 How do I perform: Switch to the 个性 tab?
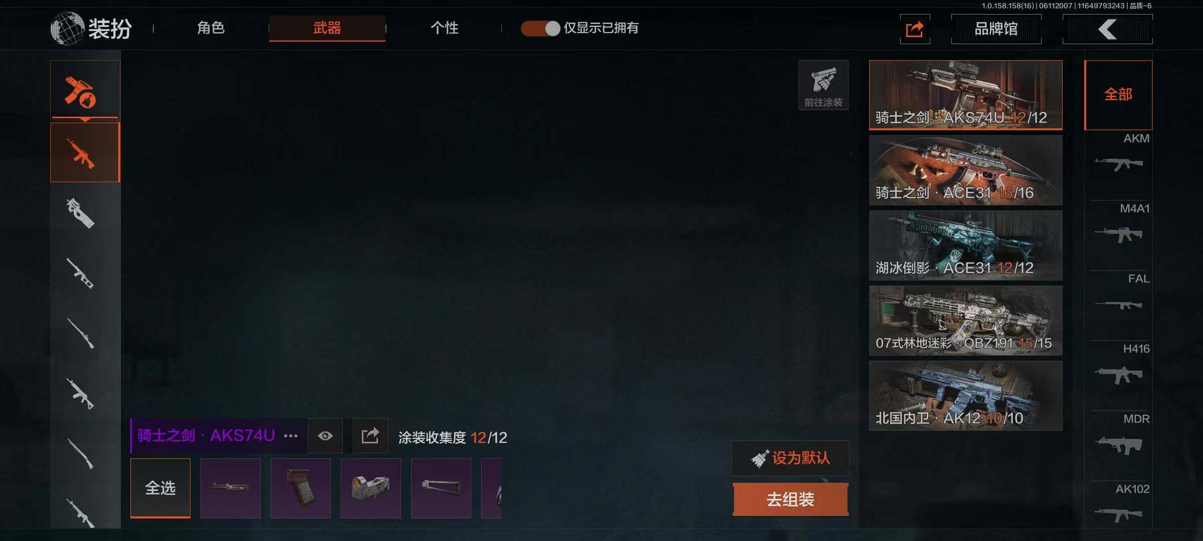point(444,28)
